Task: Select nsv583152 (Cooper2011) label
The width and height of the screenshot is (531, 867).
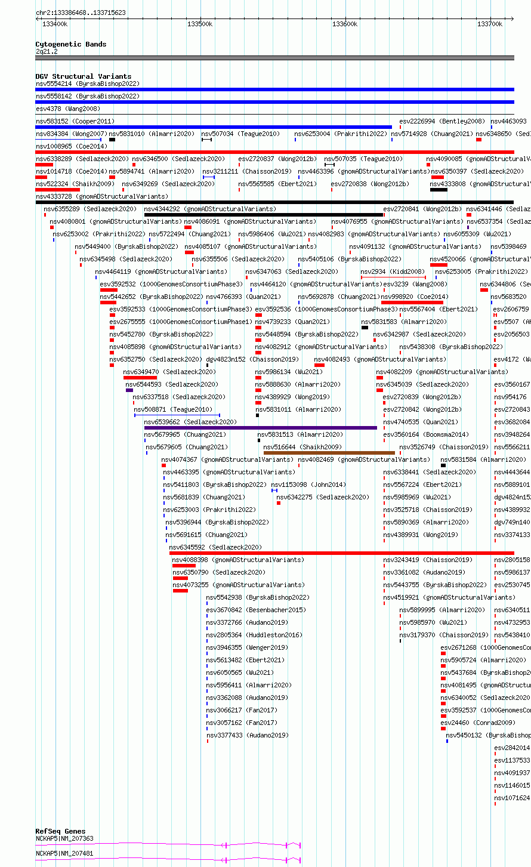Action: [75, 121]
